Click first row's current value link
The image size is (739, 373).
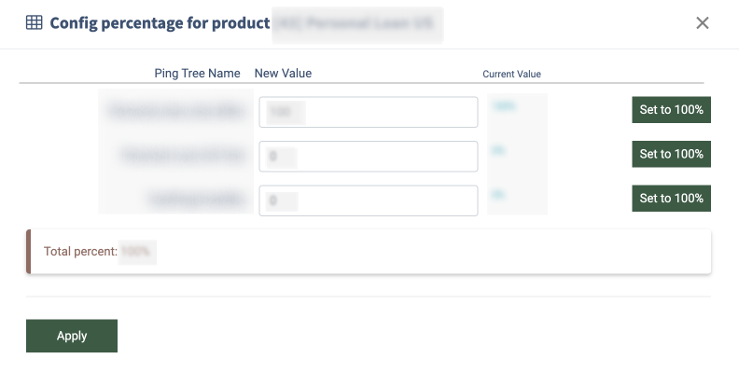click(504, 107)
